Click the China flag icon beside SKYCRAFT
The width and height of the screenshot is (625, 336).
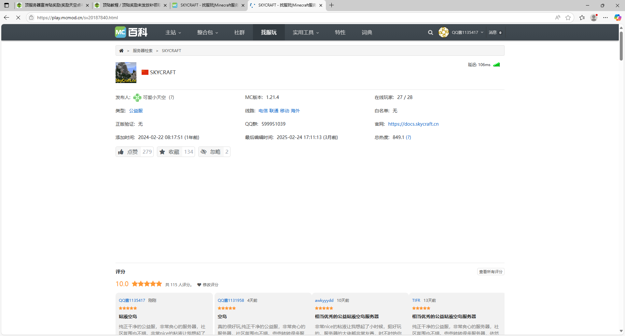coord(145,72)
